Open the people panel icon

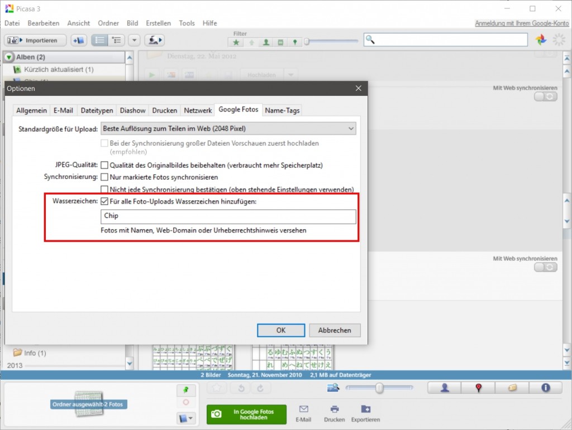[445, 388]
